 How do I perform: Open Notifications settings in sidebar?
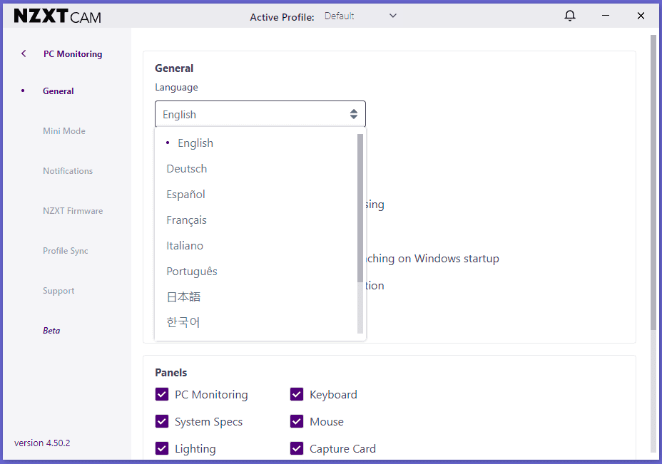pyautogui.click(x=68, y=171)
